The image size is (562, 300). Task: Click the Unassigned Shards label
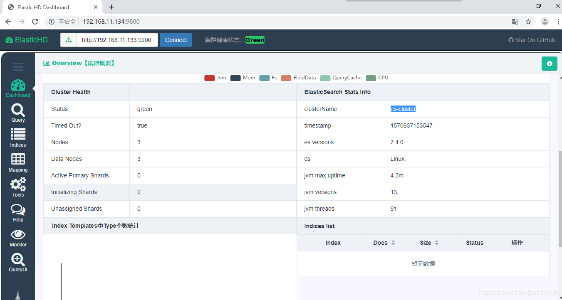pyautogui.click(x=77, y=209)
